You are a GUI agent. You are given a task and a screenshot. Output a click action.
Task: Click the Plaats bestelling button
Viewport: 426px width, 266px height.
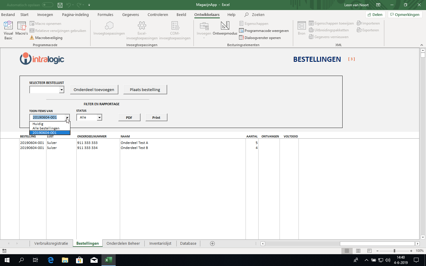click(x=145, y=90)
